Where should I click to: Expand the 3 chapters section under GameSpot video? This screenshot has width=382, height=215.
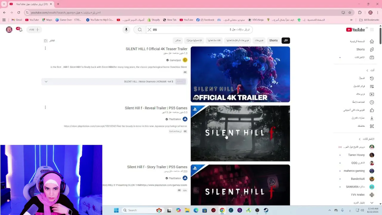[x=46, y=82]
